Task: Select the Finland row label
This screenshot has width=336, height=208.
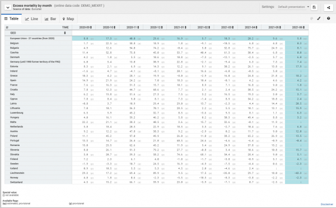Action: pos(14,159)
